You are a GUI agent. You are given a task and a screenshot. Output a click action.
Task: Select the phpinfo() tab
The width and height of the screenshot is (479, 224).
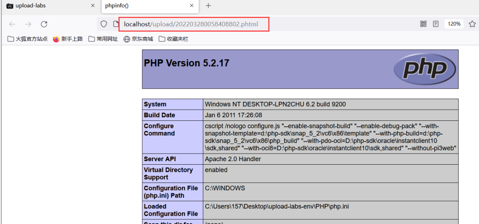pyautogui.click(x=142, y=6)
